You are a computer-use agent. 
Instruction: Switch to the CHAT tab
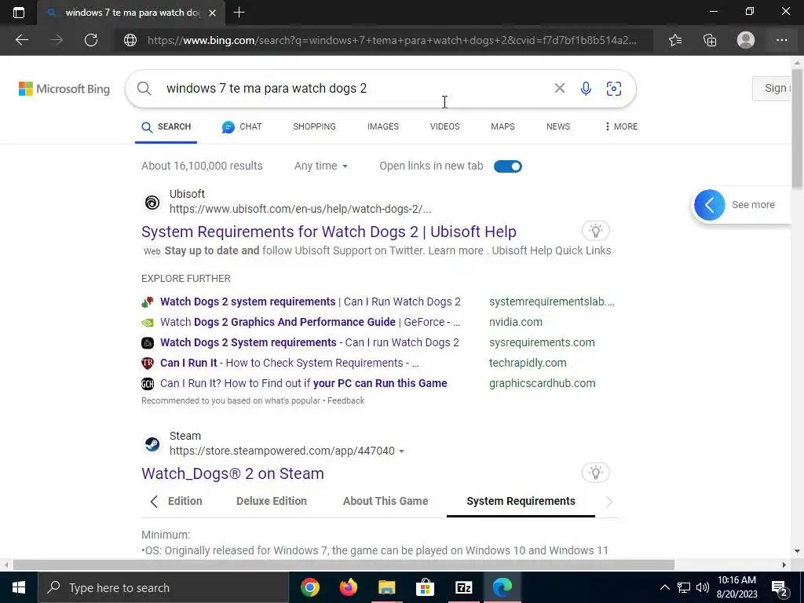tap(242, 126)
